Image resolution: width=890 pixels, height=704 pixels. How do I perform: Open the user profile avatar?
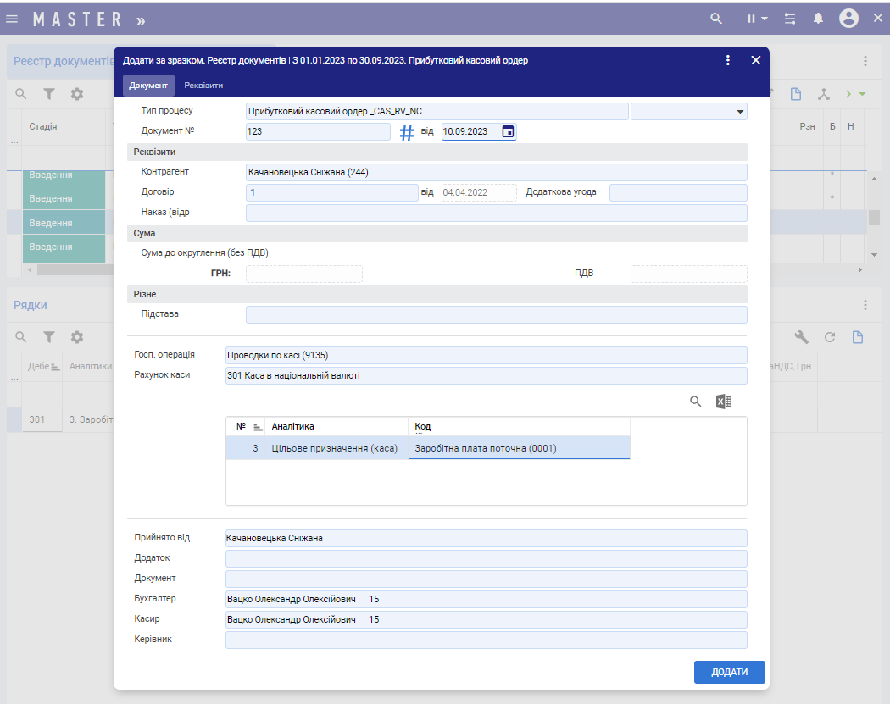pyautogui.click(x=848, y=19)
